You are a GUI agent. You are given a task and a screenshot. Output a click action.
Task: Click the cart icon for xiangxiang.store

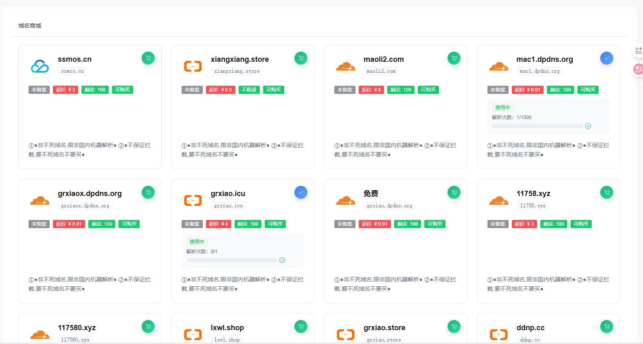[301, 58]
